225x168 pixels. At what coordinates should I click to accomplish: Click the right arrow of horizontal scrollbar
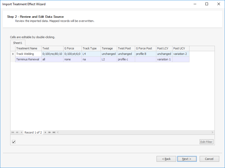tap(212, 132)
